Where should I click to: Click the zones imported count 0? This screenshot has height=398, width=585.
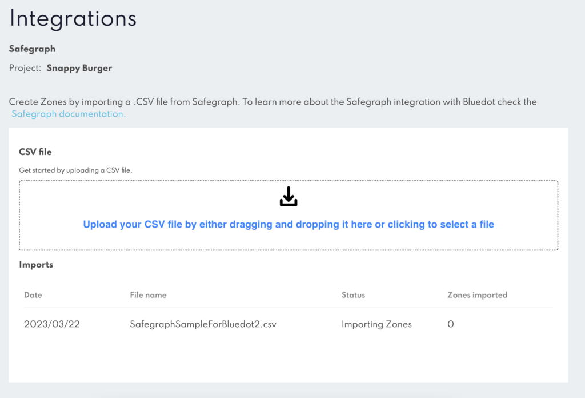451,324
